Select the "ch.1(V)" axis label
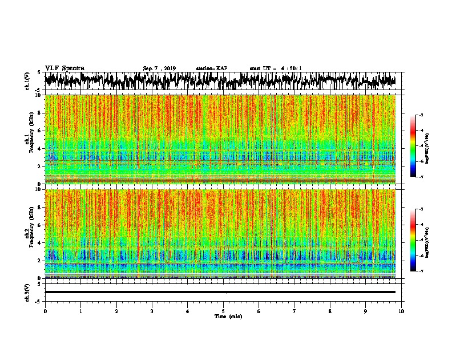This screenshot has height=349, width=452. (27, 81)
